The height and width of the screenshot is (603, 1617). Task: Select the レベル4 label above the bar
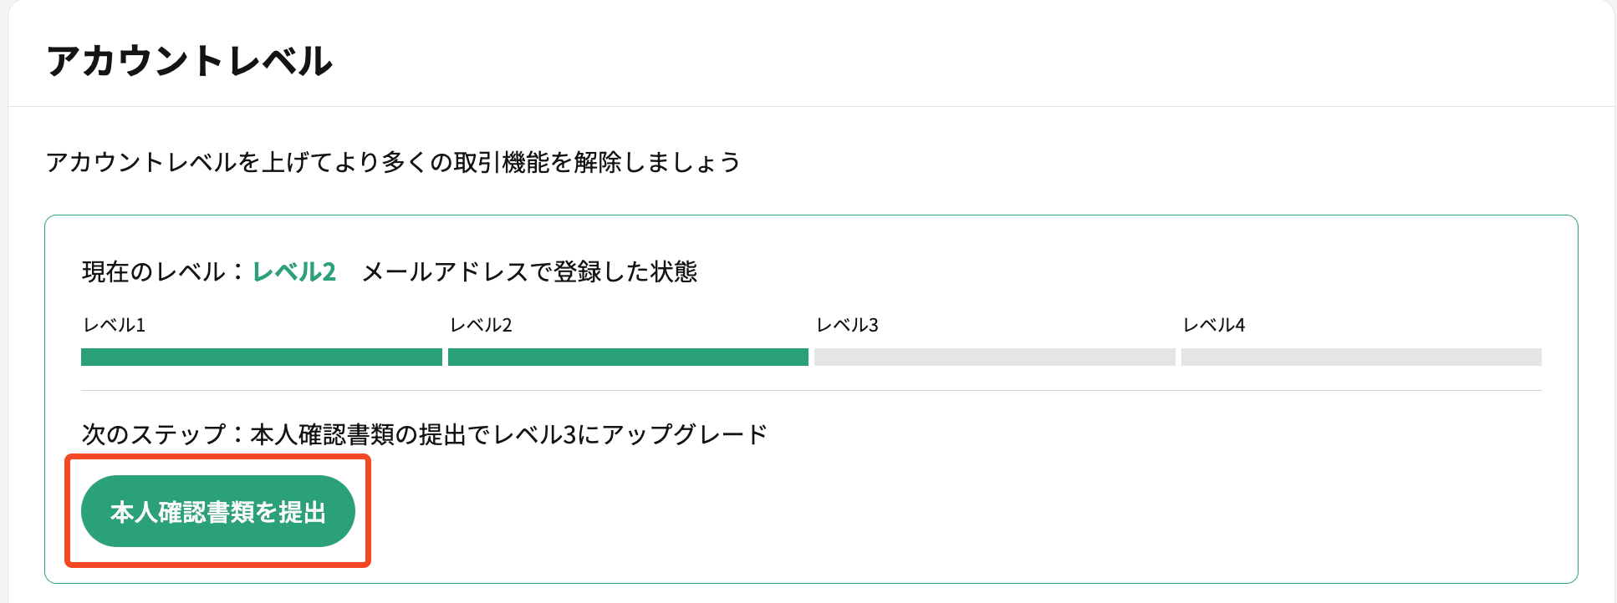coord(1214,325)
